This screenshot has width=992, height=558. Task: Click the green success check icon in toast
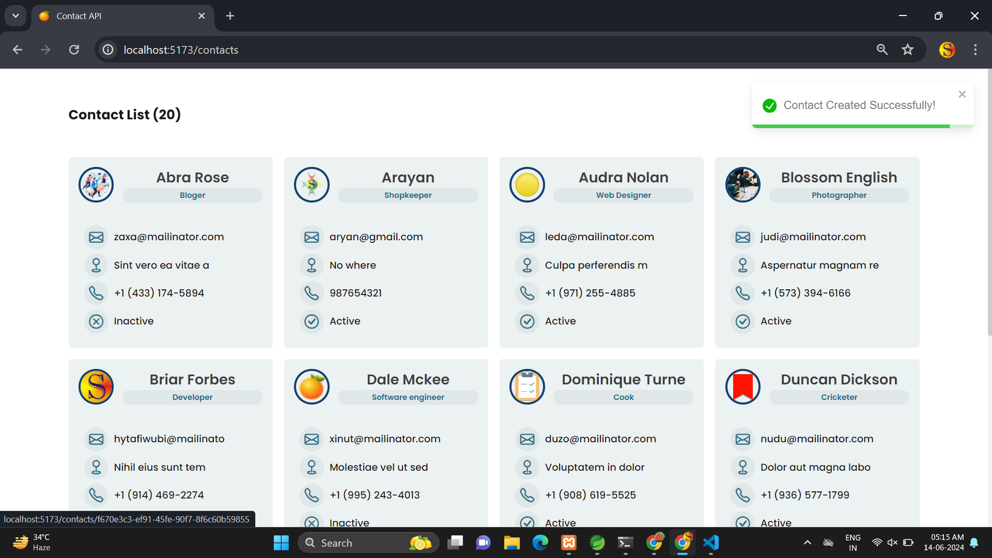click(769, 105)
